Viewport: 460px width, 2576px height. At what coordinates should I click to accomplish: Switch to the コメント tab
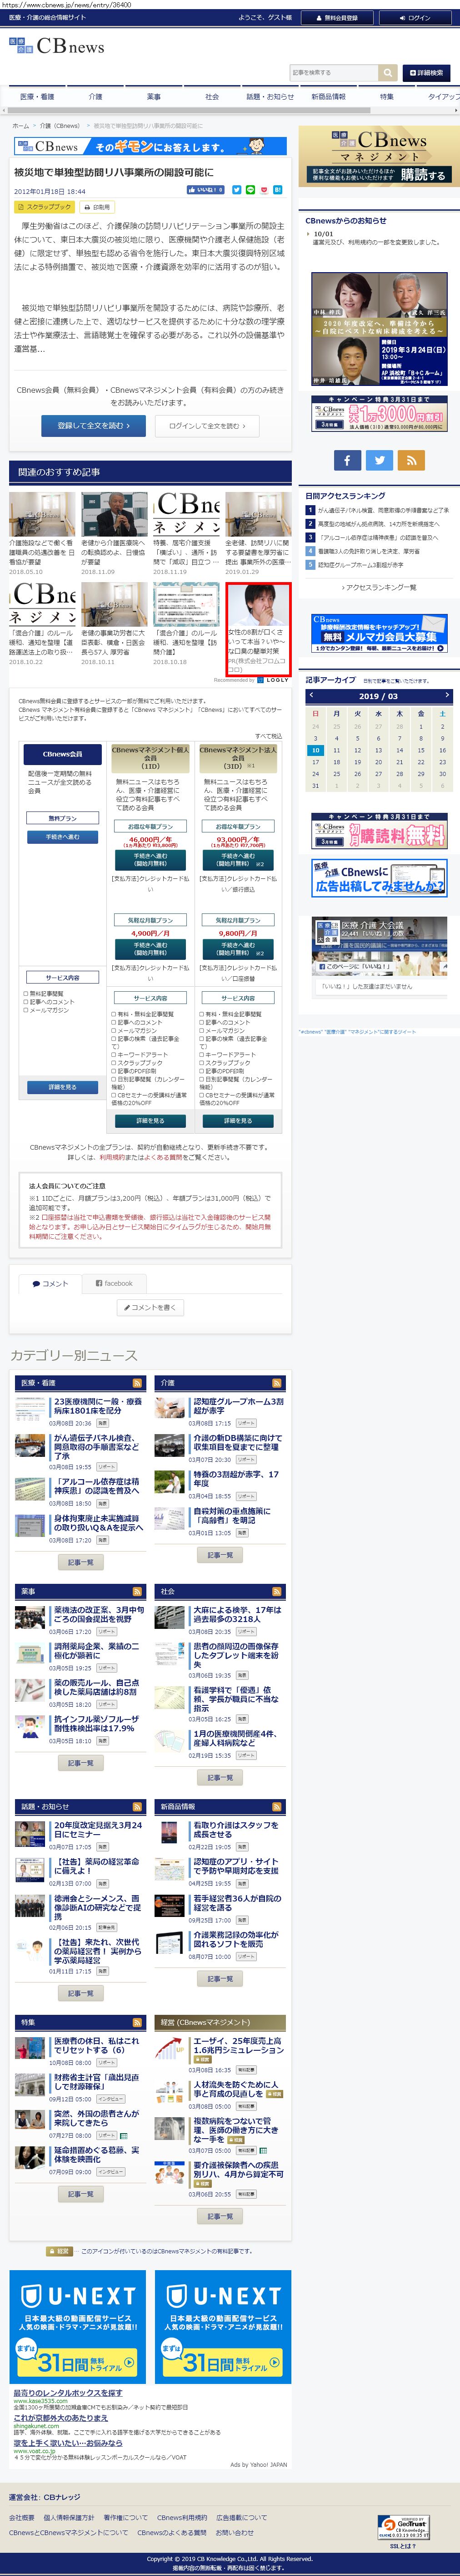pyautogui.click(x=50, y=1283)
